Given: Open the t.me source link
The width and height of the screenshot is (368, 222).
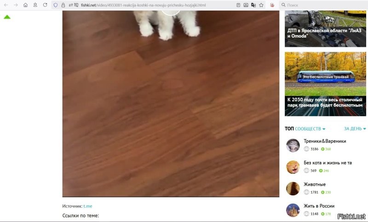Looking at the screenshot, I should click(x=88, y=206).
